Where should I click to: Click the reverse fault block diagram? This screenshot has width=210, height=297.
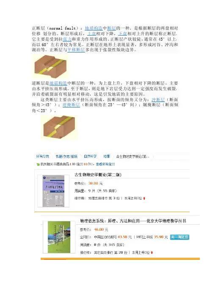(x=59, y=127)
